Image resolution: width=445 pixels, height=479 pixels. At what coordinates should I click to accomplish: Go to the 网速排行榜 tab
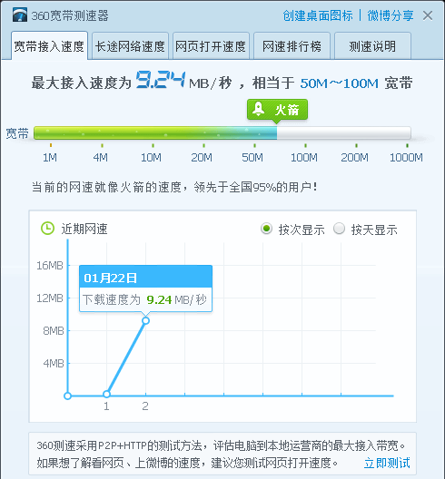[x=292, y=46]
